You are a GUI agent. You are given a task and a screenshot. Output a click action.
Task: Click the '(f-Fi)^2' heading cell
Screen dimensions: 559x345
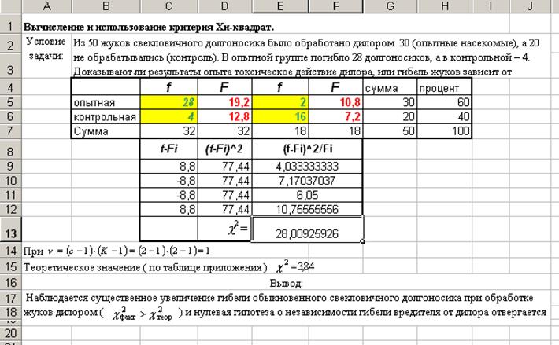pos(225,149)
